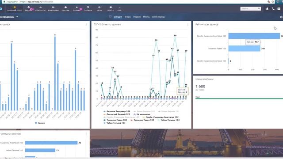Tick the checkbox left of Сегодня

[x=110, y=17]
